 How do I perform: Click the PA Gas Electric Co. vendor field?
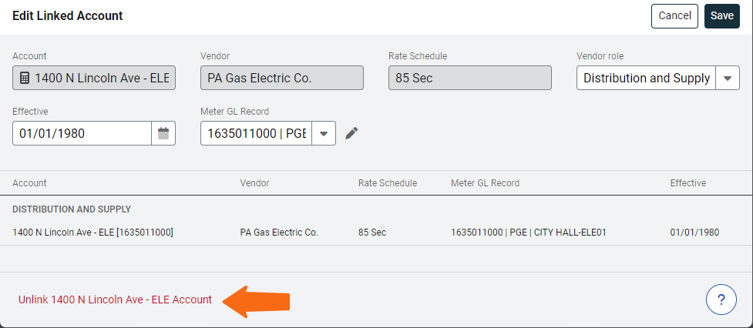(282, 79)
